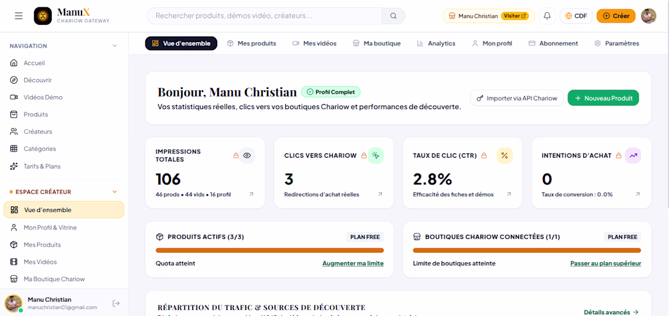Open user avatar in top bar
669x316 pixels.
648,16
